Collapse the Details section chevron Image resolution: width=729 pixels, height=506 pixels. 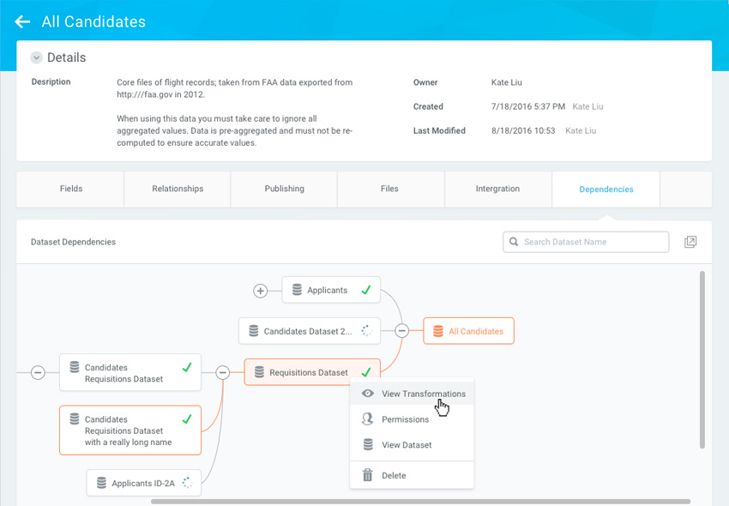pos(36,58)
